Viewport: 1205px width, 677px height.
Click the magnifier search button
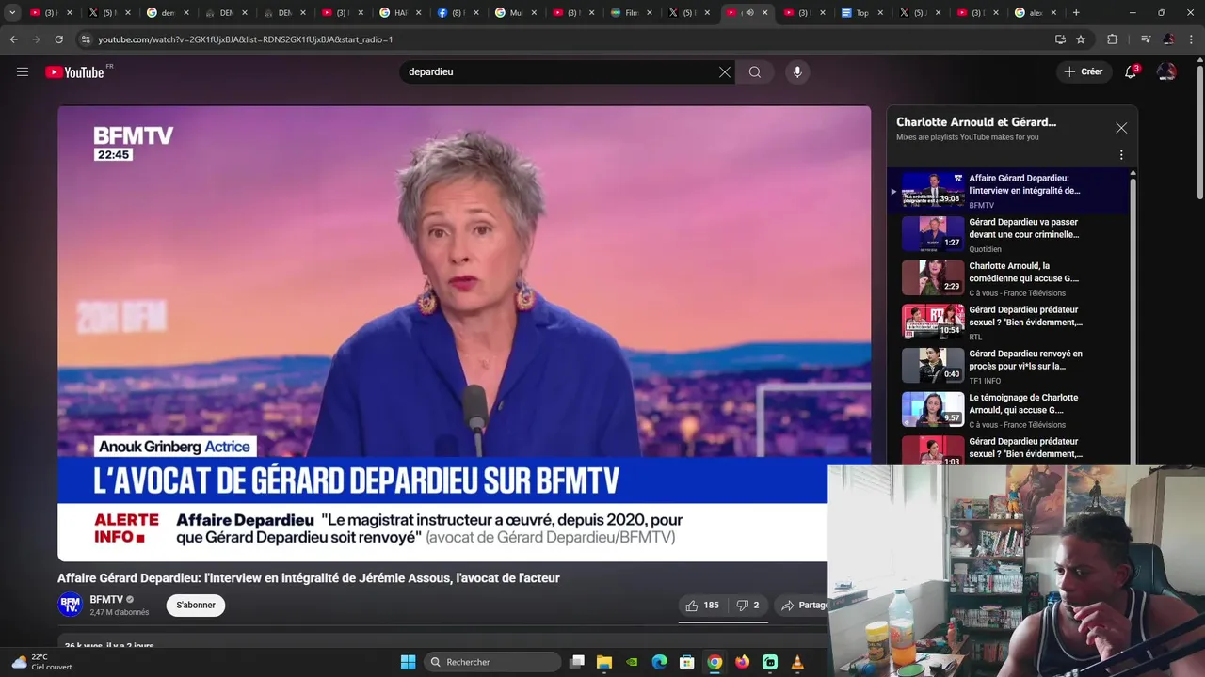pos(755,71)
